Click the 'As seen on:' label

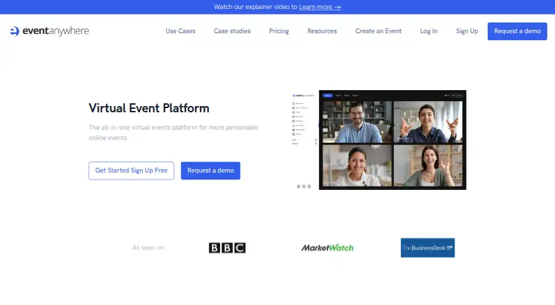coord(149,247)
